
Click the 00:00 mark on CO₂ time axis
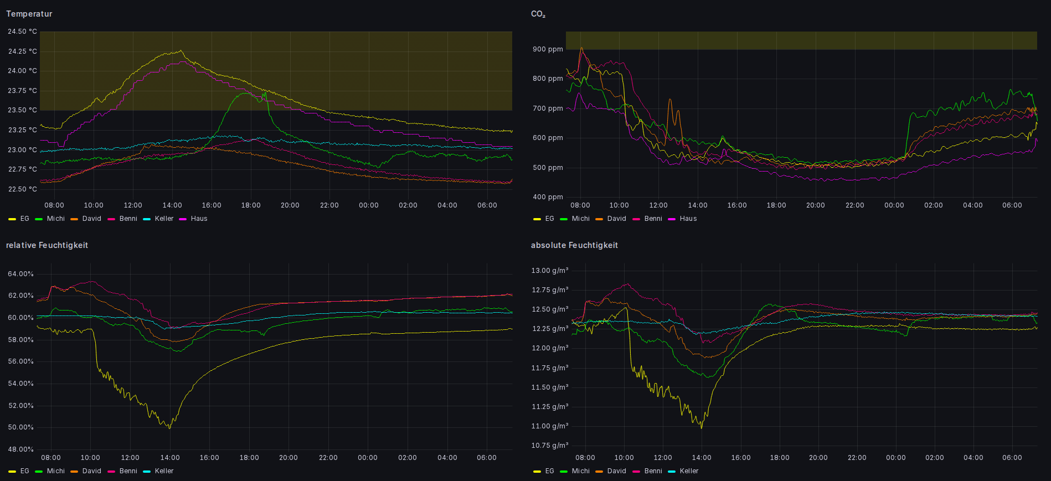tap(894, 205)
